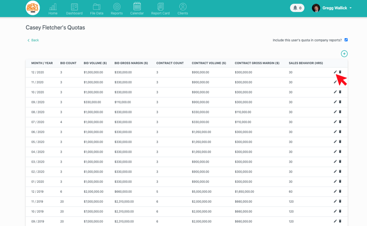Delete the 01 / 2020 quota row
This screenshot has height=226, width=367.
[340, 181]
